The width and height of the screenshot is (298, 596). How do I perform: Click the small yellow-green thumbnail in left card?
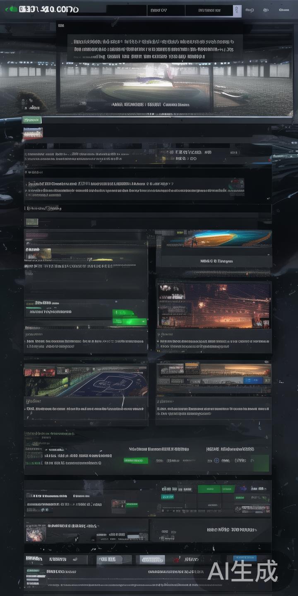(39, 254)
